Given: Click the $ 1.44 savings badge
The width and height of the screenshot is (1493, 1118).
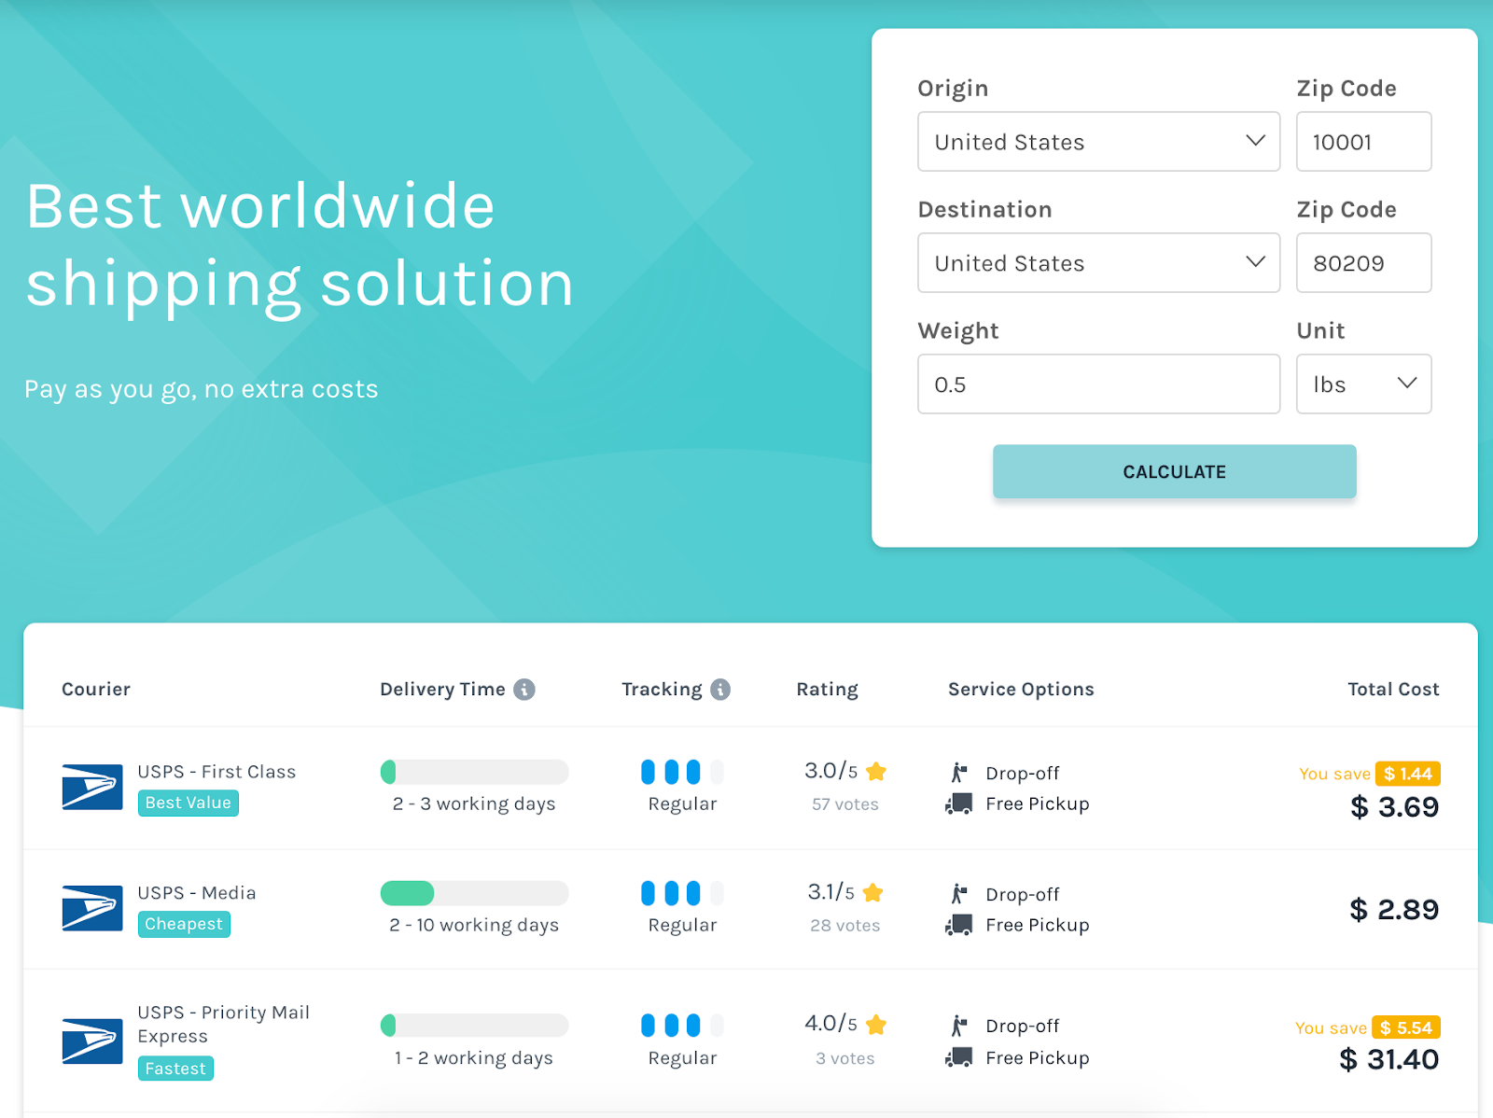Looking at the screenshot, I should [x=1408, y=774].
